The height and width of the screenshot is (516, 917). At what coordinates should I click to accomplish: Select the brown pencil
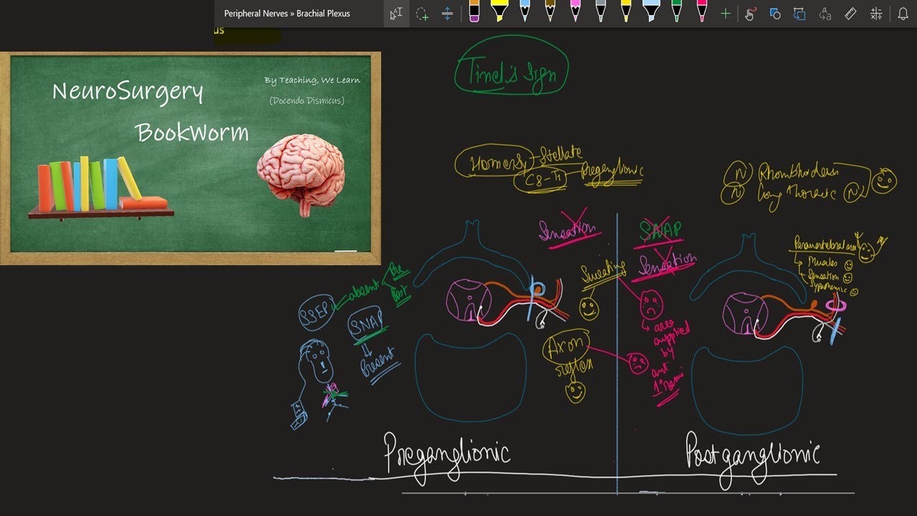(550, 12)
